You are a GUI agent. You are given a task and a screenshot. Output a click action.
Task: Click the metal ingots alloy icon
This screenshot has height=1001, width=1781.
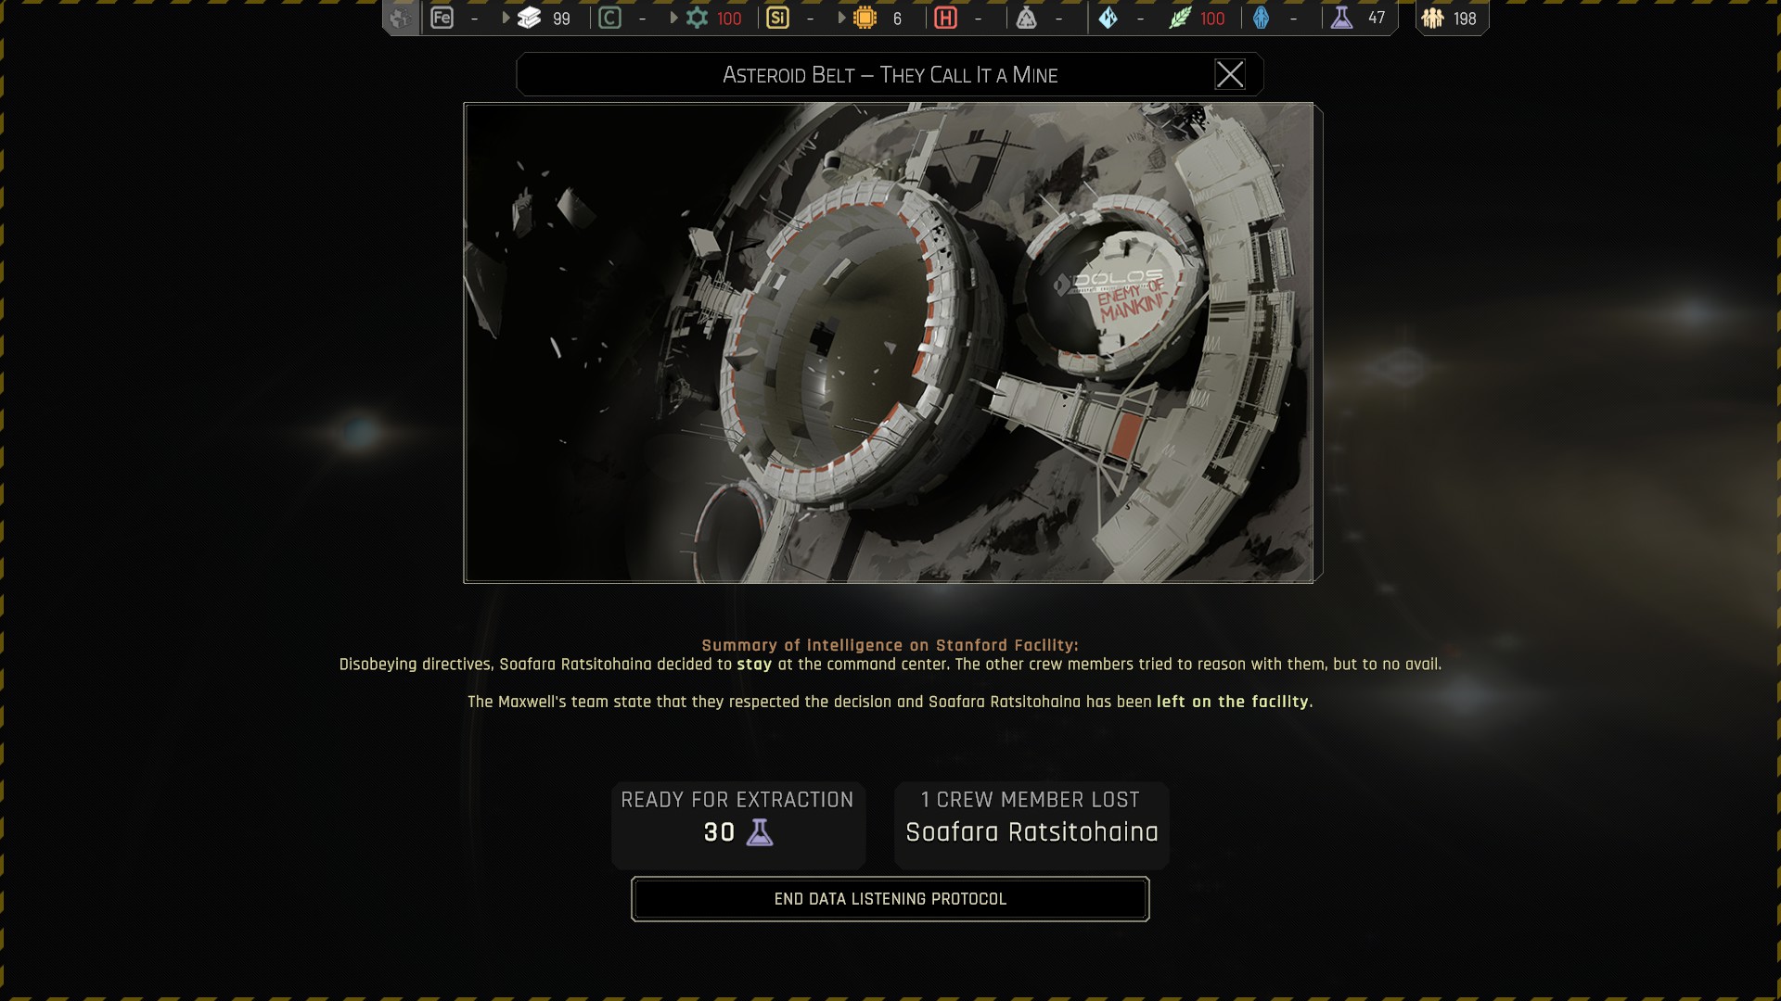(x=530, y=18)
